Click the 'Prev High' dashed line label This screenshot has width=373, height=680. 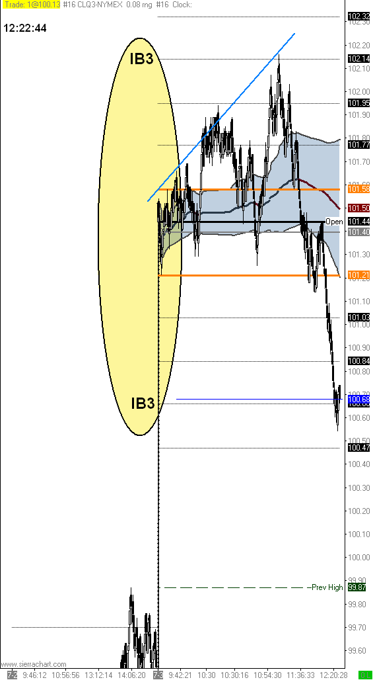click(327, 587)
